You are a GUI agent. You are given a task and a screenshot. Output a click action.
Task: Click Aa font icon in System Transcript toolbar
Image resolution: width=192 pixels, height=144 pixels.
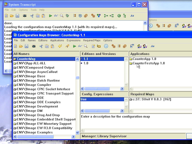coord(132,16)
